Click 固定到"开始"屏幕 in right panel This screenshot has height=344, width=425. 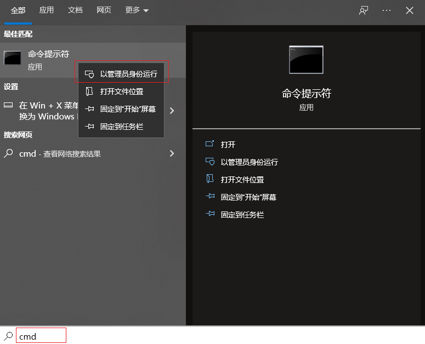coord(248,197)
